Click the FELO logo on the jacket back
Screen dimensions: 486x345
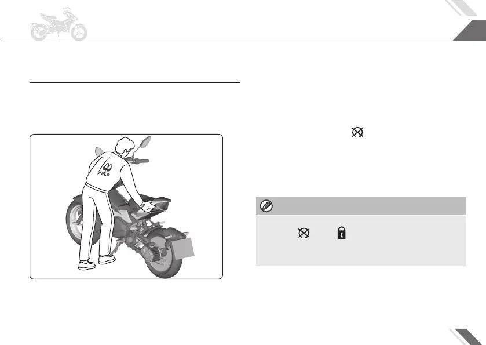[x=105, y=170]
